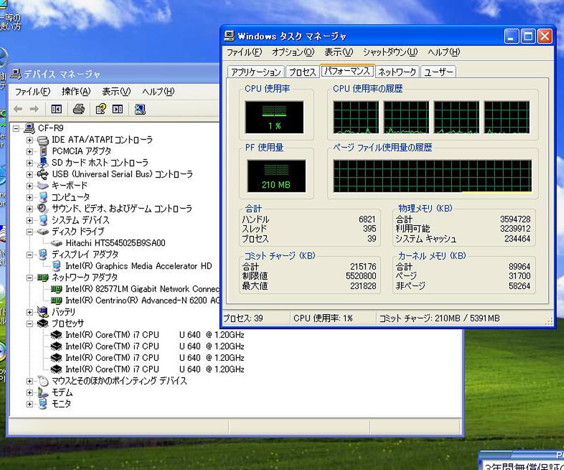Collapse the ディスク ドライブ tree branch
The height and width of the screenshot is (470, 564).
click(x=29, y=231)
